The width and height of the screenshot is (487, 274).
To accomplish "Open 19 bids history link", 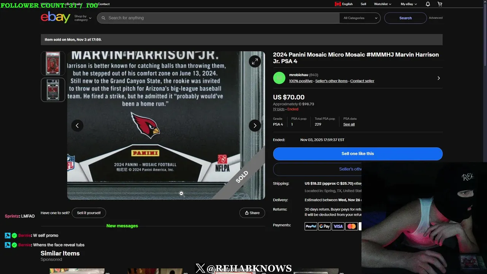I will [279, 109].
